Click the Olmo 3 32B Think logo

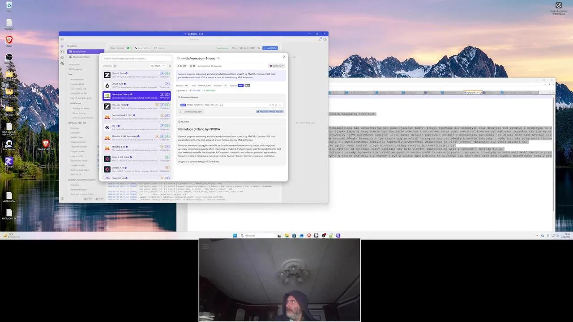pos(107,159)
